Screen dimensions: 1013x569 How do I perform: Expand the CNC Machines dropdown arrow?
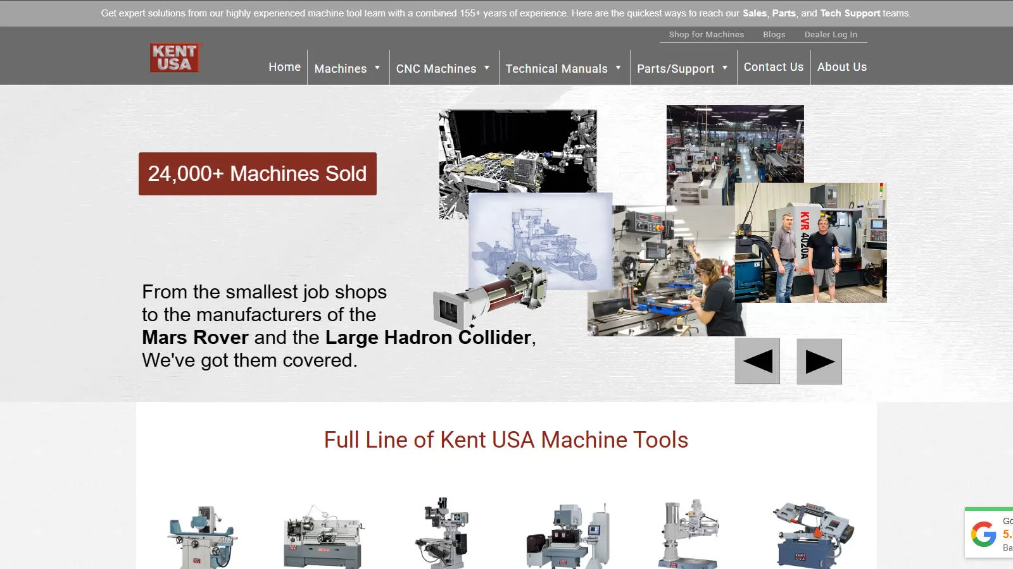[487, 68]
